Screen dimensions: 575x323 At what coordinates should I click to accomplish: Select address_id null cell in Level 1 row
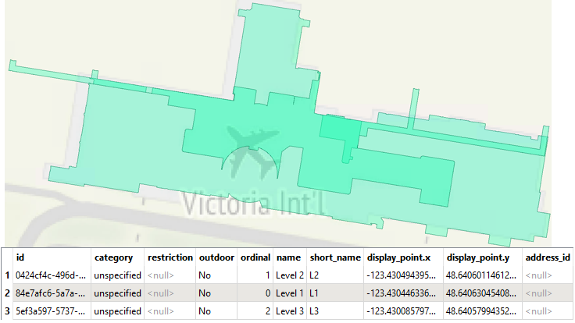point(548,293)
